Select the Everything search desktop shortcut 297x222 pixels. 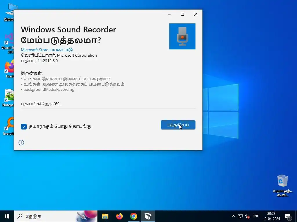(8, 126)
